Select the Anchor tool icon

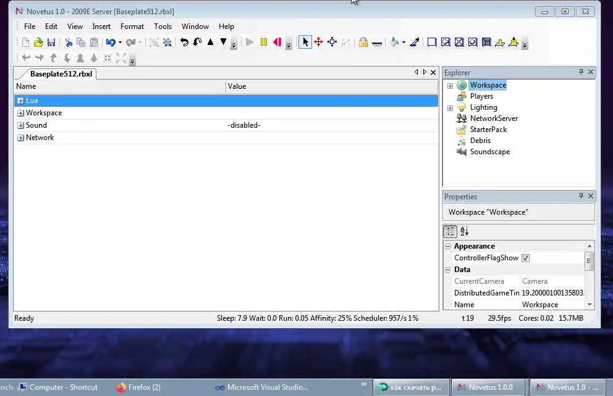377,43
